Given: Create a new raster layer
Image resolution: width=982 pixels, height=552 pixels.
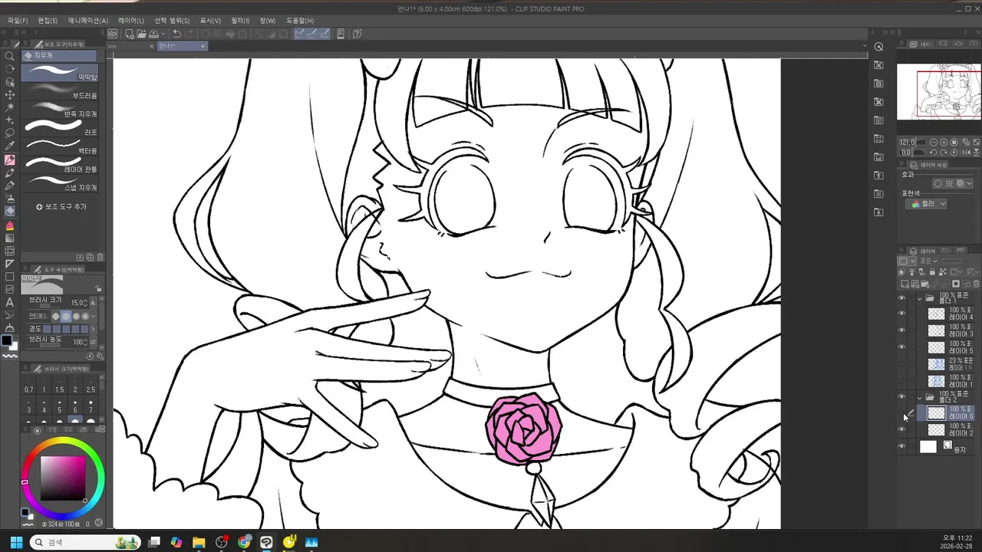Looking at the screenshot, I should [x=905, y=284].
